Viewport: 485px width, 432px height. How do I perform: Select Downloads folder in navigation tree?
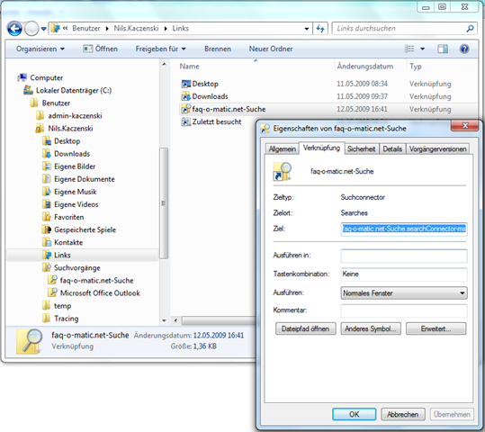tap(67, 154)
